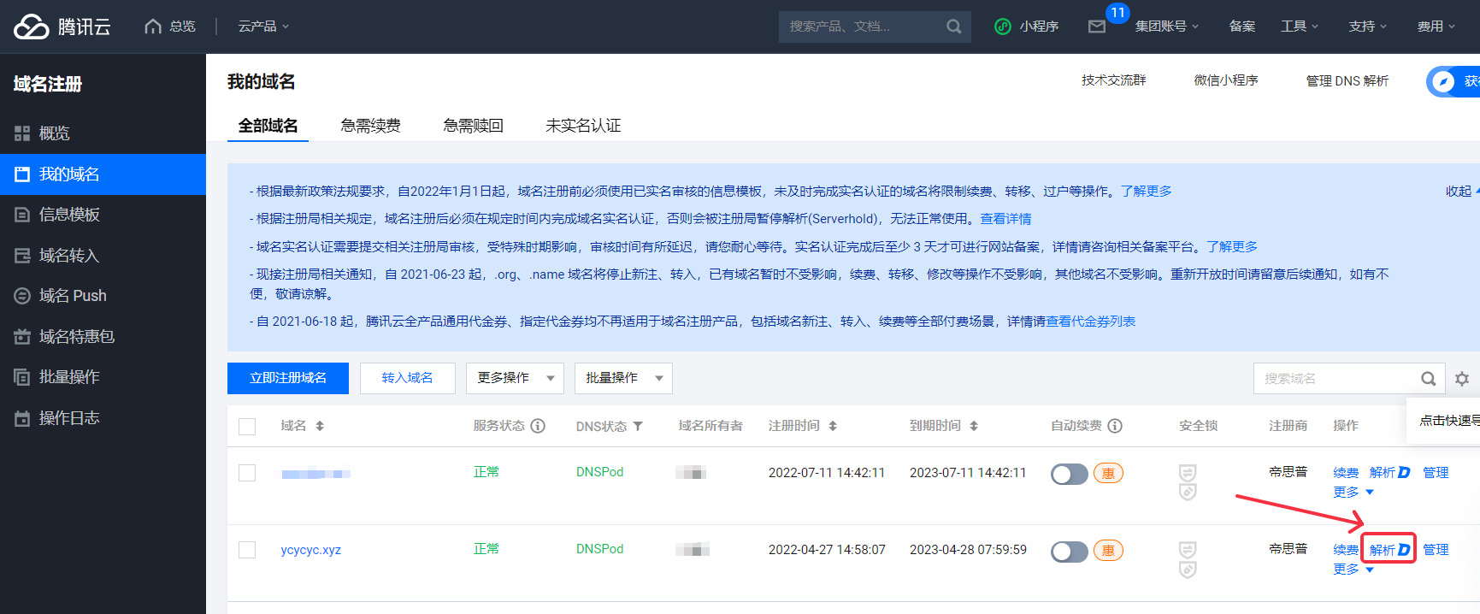Select 我的域名 in the sidebar
Screen dimensions: 1480x614
[103, 174]
